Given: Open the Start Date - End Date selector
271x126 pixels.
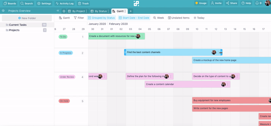Looking at the screenshot, I should [x=134, y=18].
